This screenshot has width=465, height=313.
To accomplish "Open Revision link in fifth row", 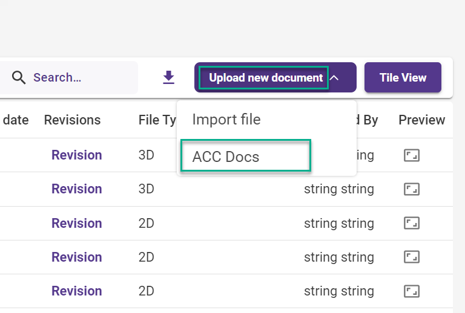I will pos(77,291).
